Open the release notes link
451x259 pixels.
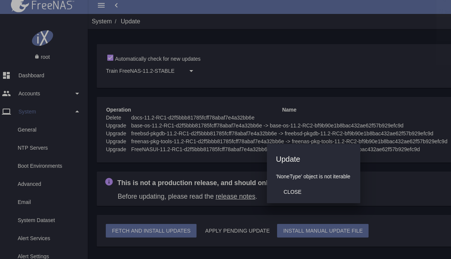235,196
